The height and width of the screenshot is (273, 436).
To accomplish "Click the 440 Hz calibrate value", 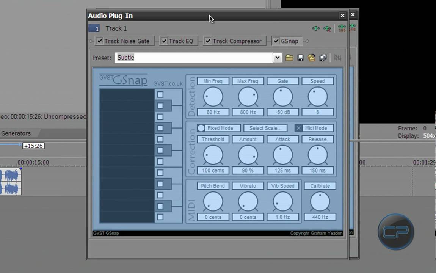I will (320, 217).
